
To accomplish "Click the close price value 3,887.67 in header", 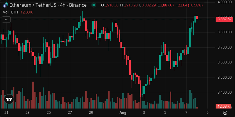I will pyautogui.click(x=167, y=5).
